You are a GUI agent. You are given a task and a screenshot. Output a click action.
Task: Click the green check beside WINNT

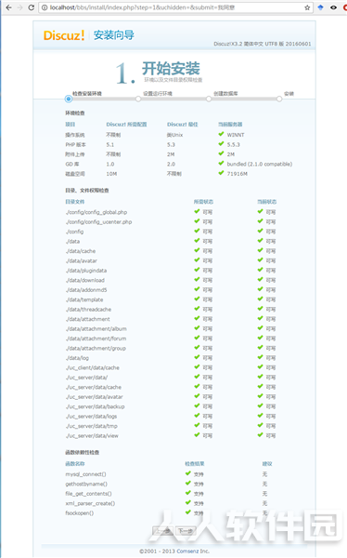221,134
